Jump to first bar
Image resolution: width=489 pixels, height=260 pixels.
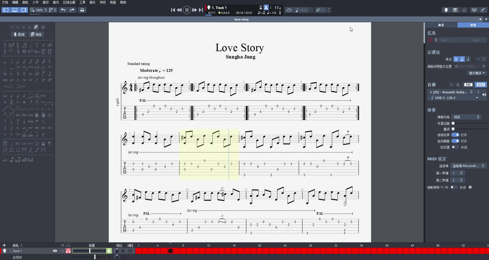[173, 10]
